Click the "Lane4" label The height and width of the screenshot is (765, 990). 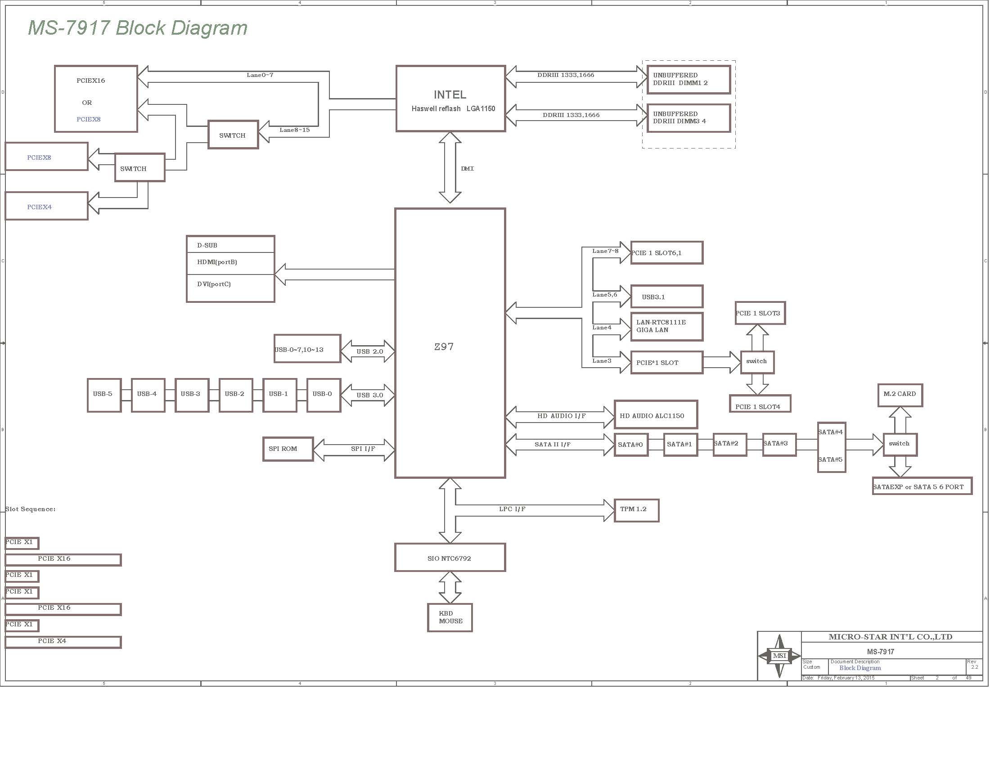[602, 328]
